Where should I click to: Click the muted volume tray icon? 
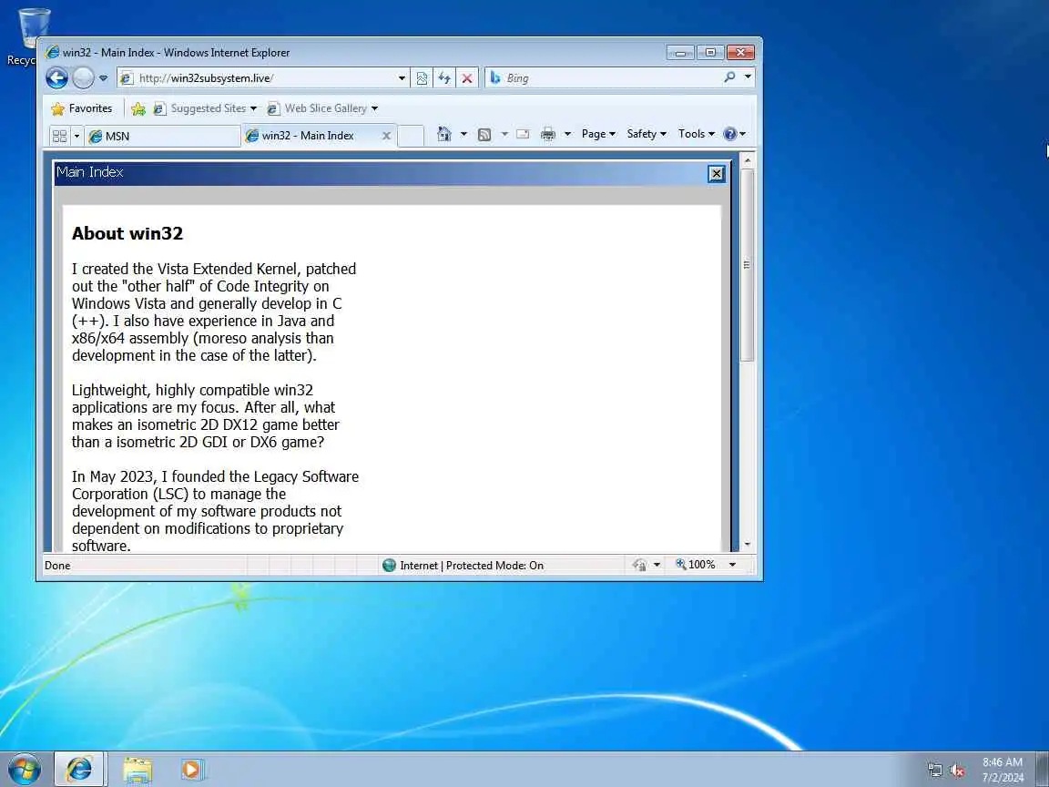(957, 771)
